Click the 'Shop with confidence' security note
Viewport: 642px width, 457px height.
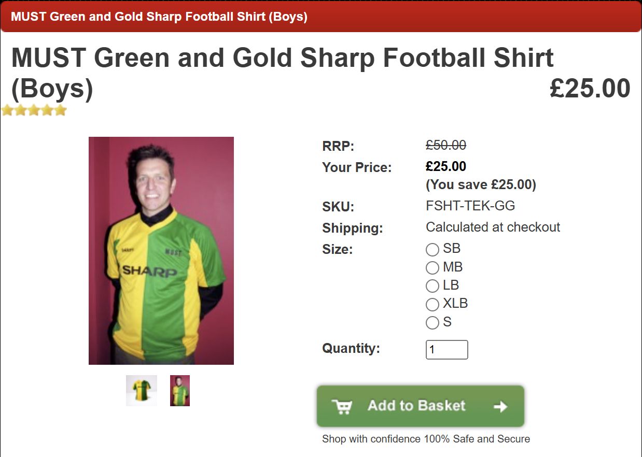coord(426,439)
